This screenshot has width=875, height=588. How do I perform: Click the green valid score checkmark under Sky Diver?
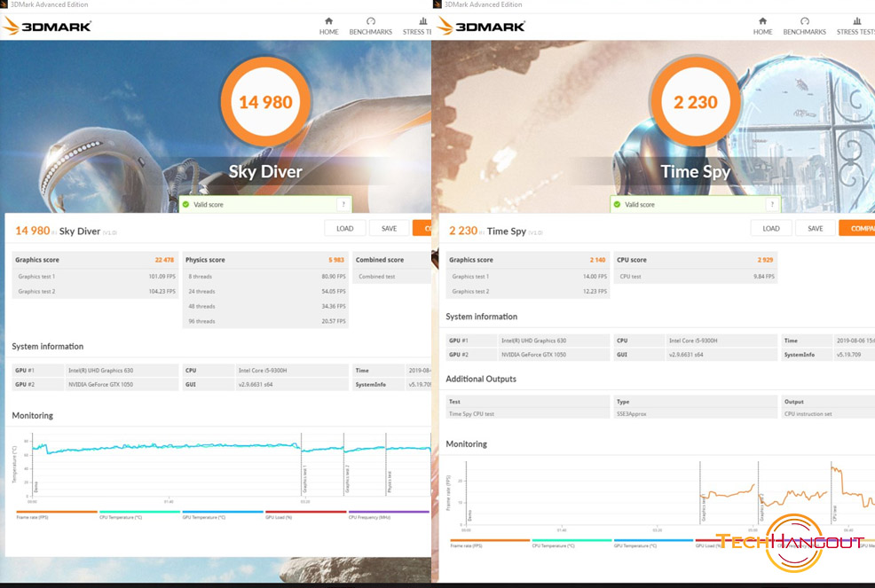pyautogui.click(x=185, y=205)
